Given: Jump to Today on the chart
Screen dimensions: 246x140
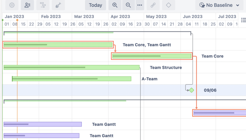Looking at the screenshot, I should coord(96,5).
